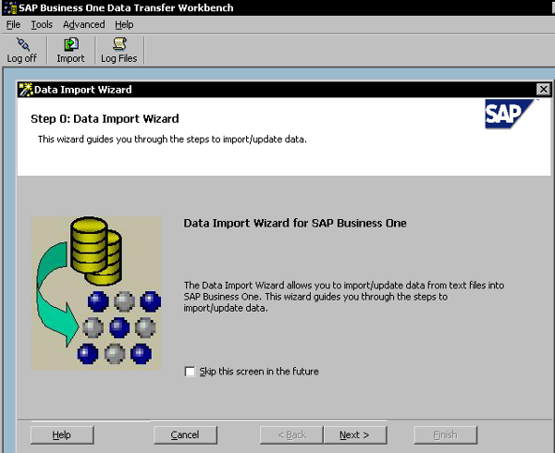
Task: Click the disabled Back button
Action: pyautogui.click(x=291, y=435)
